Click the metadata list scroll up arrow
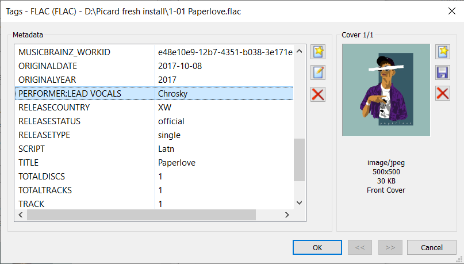 tap(299, 51)
